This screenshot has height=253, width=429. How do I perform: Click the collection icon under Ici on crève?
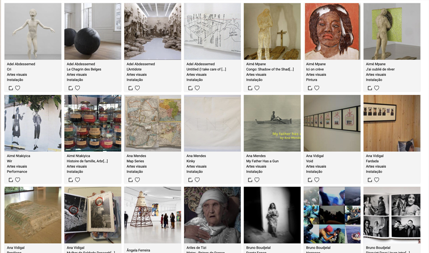coord(310,88)
